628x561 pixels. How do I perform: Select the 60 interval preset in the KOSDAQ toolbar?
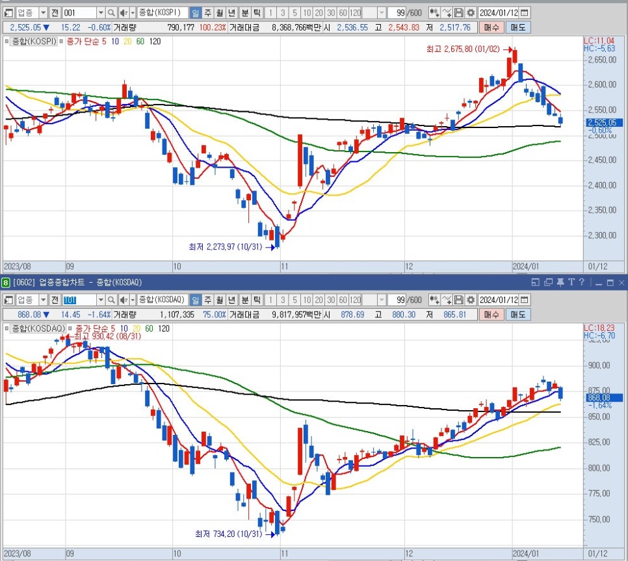343,300
